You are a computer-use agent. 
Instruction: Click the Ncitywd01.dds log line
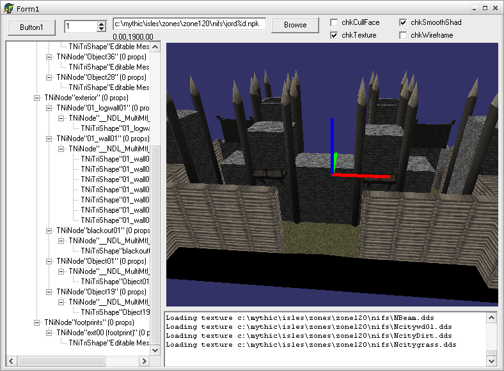click(x=309, y=327)
